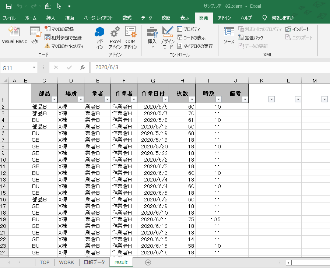The height and width of the screenshot is (268, 330).
Task: Click cell 75 in 枚数 column
Action: click(182, 219)
